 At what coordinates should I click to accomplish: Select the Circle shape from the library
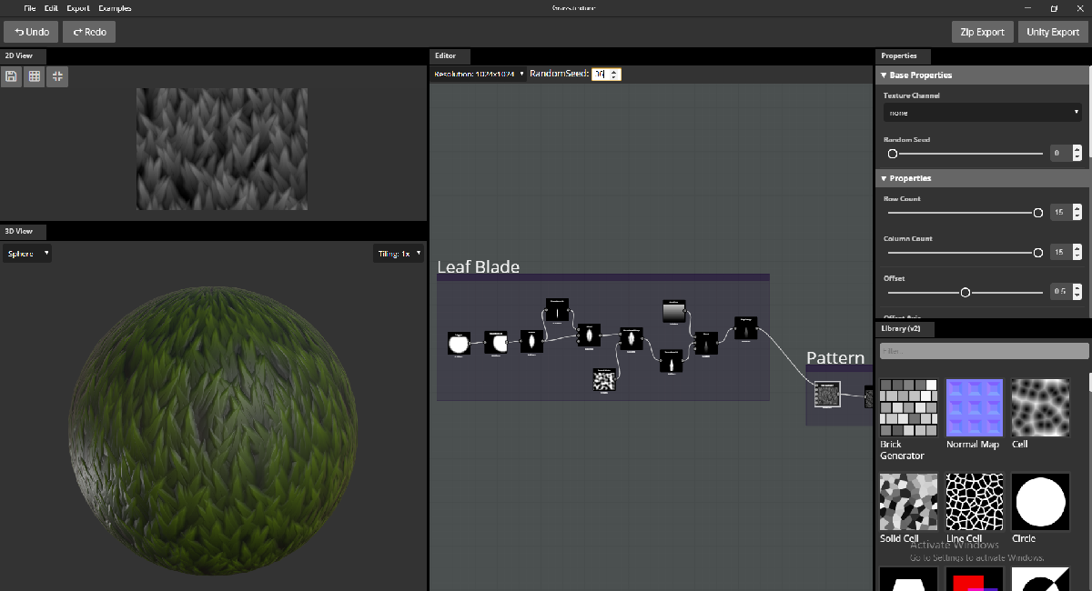(1040, 501)
